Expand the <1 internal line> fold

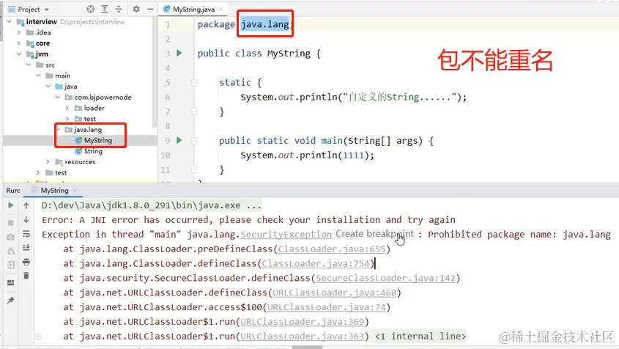click(420, 337)
